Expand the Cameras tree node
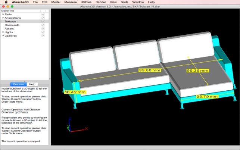The height and width of the screenshot is (150, 240). coord(3,36)
